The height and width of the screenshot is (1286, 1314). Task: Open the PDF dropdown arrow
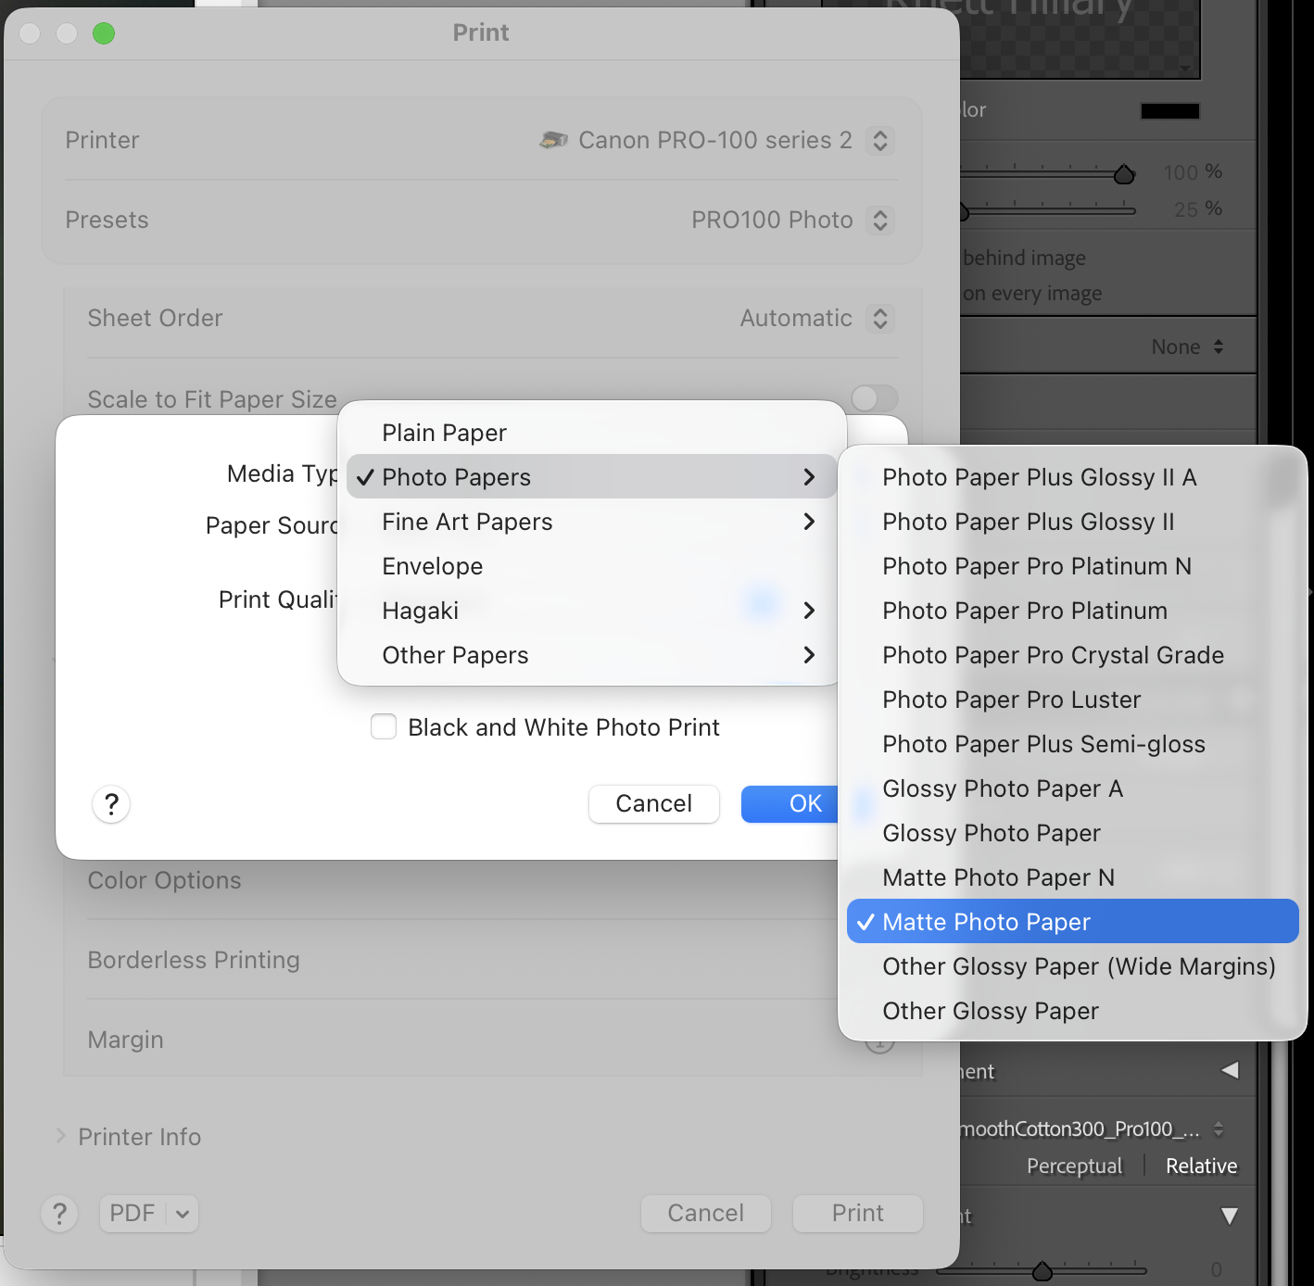[183, 1214]
